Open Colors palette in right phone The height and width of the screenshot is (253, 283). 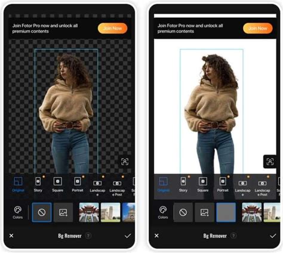click(x=163, y=212)
